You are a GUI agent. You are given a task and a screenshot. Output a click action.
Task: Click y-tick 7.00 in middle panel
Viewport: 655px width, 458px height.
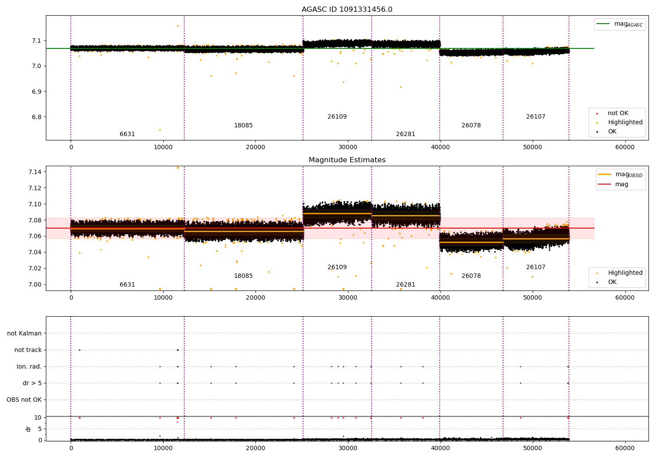click(35, 284)
